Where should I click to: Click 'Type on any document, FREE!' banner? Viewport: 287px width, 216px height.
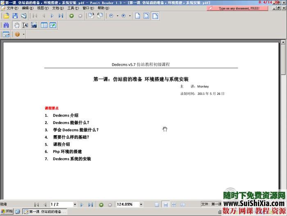pyautogui.click(x=237, y=8)
